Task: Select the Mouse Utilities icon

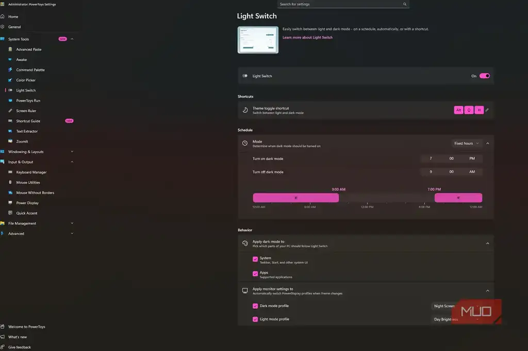Action: tap(10, 182)
